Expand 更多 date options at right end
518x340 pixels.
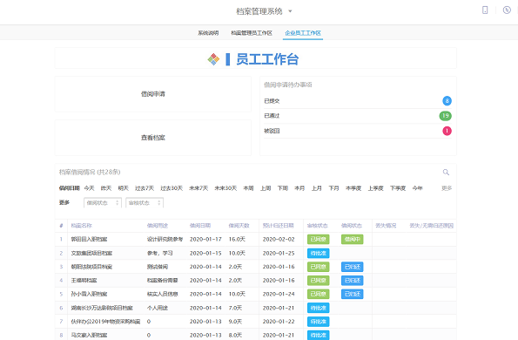447,188
